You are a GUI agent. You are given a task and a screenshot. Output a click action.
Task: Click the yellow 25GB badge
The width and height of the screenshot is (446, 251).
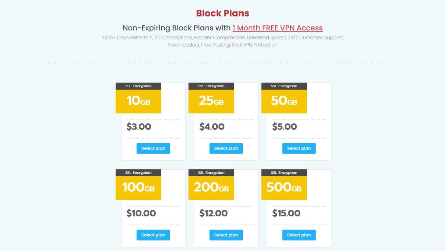211,101
